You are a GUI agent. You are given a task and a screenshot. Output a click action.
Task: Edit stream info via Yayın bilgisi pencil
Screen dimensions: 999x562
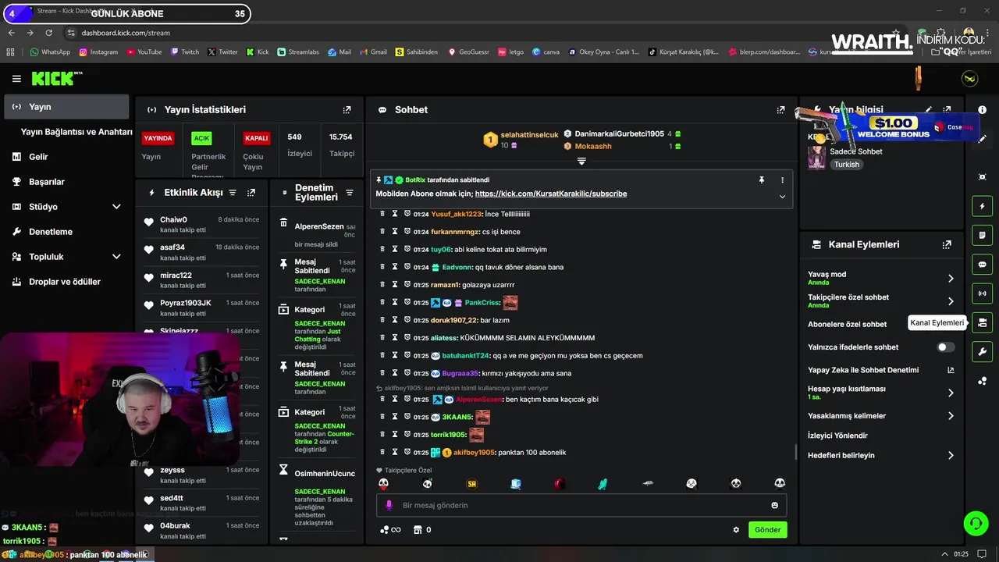click(929, 110)
